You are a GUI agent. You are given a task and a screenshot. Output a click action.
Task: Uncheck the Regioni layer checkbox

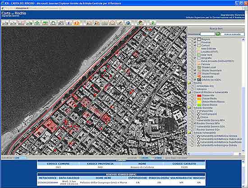[195, 39]
